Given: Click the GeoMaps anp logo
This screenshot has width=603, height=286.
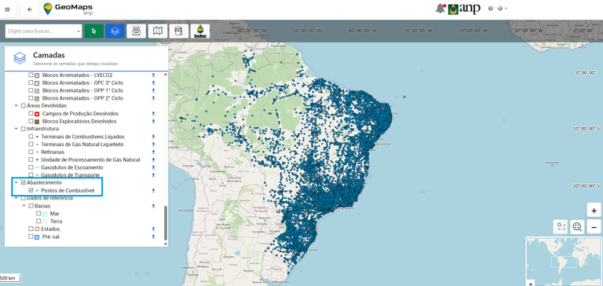Looking at the screenshot, I should pyautogui.click(x=68, y=9).
